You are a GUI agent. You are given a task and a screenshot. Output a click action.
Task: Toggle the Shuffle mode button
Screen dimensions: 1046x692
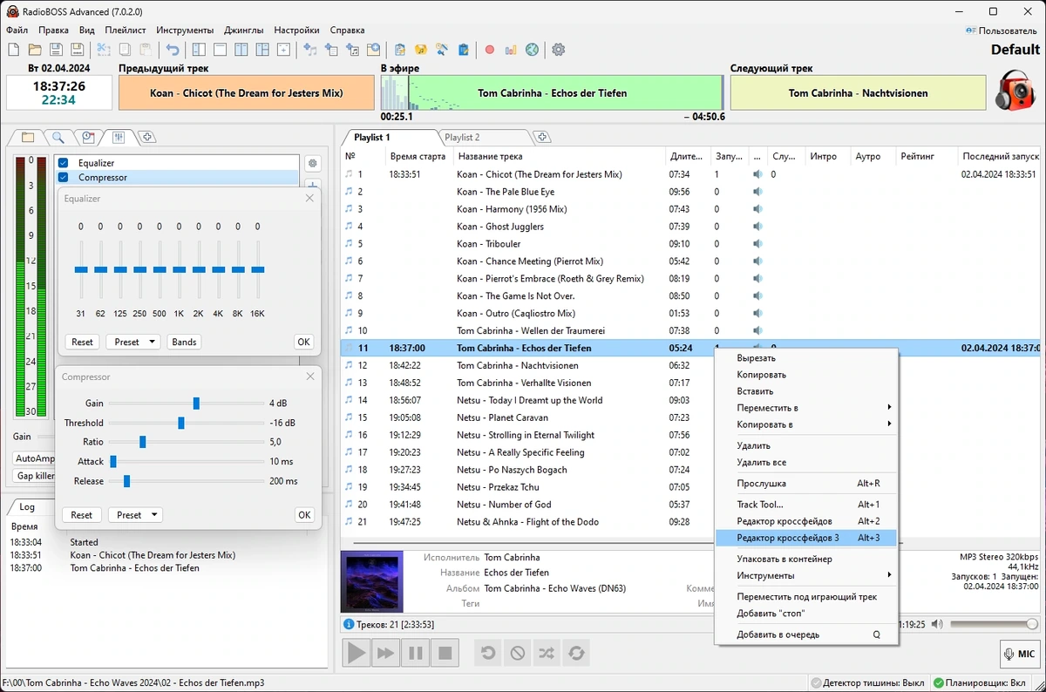[547, 652]
